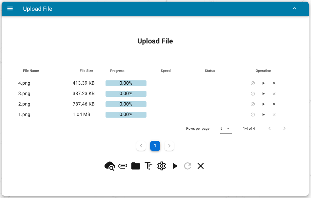The width and height of the screenshot is (311, 198).
Task: Click the 1-4 of 4 text
Action: (249, 129)
